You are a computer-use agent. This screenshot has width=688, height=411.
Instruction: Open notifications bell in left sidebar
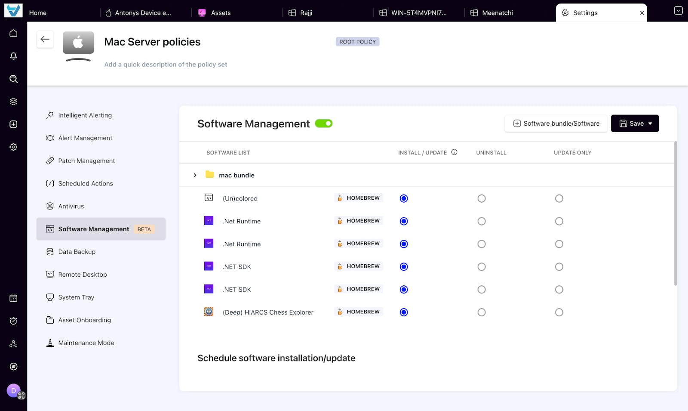[13, 56]
